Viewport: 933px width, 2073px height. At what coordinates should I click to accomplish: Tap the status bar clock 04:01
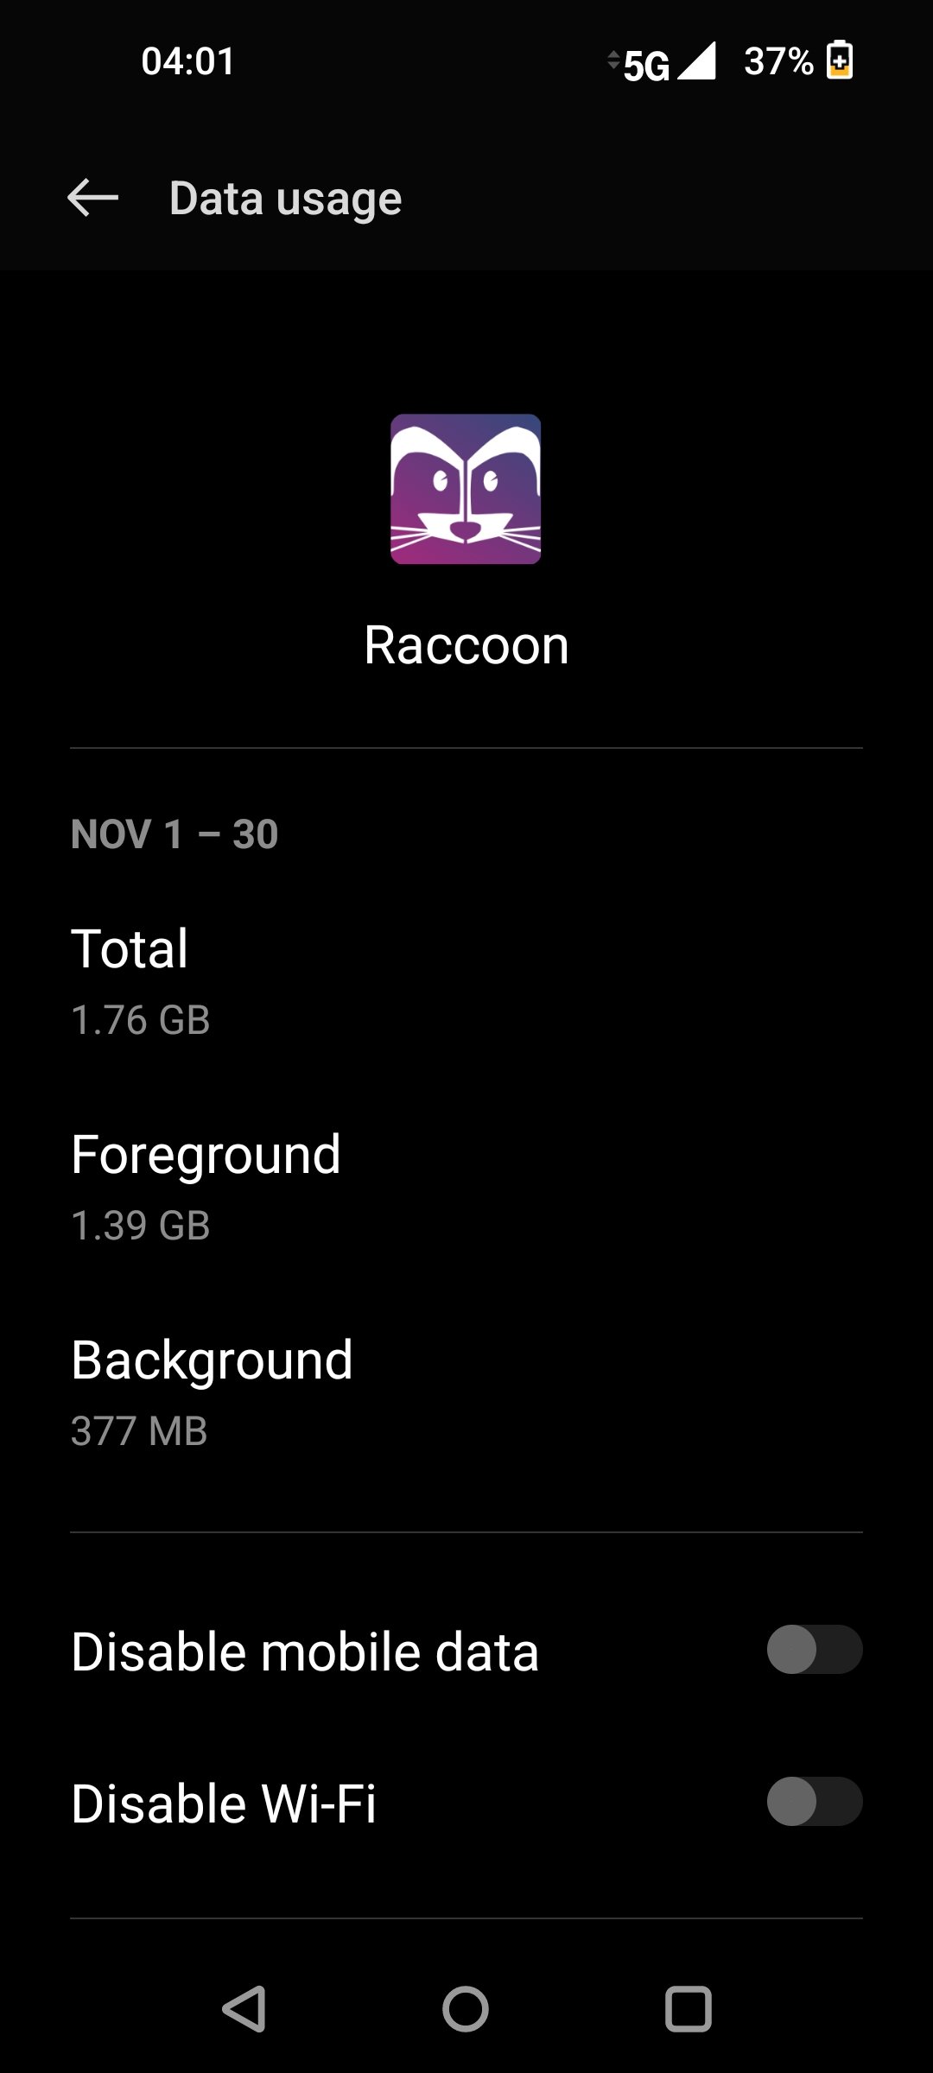click(x=188, y=61)
